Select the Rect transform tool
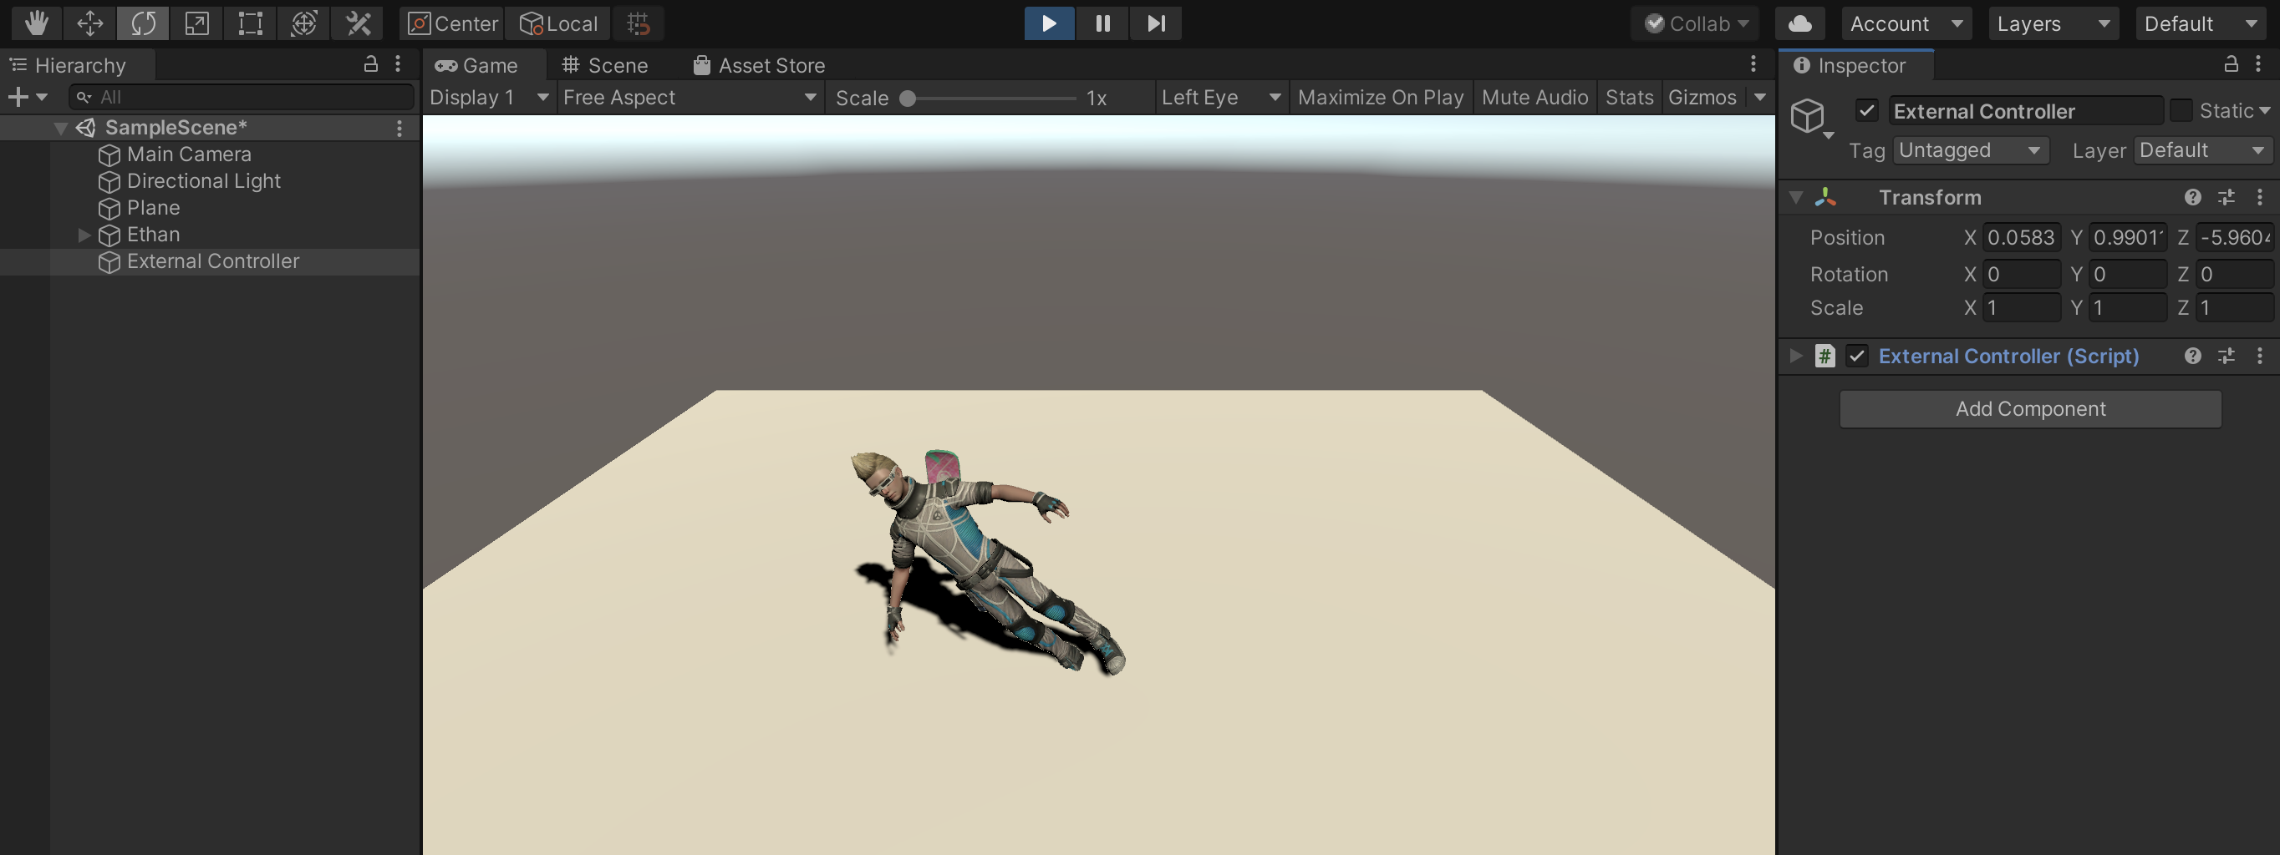The width and height of the screenshot is (2280, 855). coord(250,23)
